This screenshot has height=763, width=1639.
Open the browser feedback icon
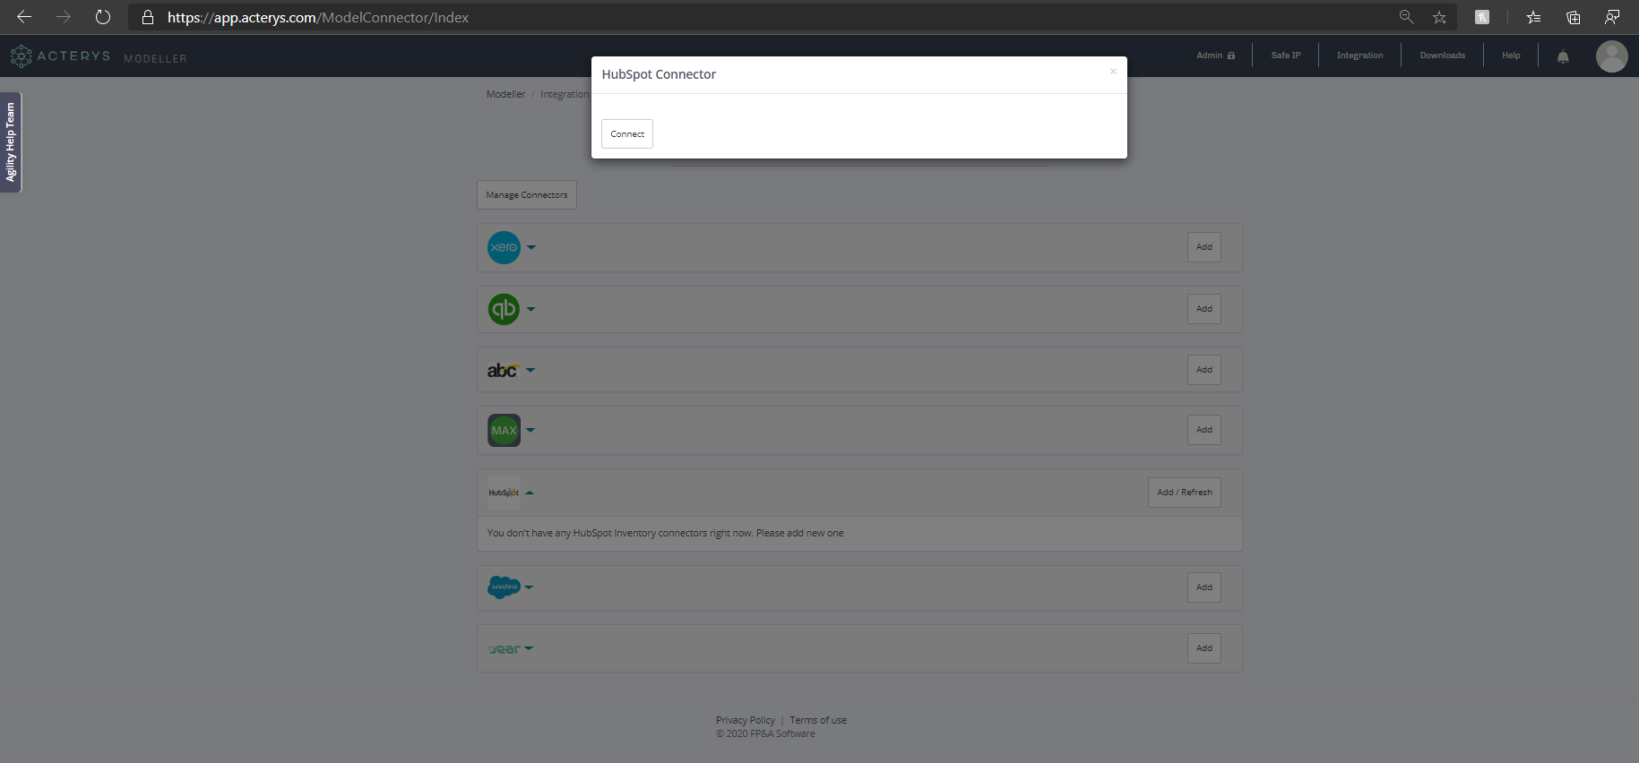point(1612,17)
